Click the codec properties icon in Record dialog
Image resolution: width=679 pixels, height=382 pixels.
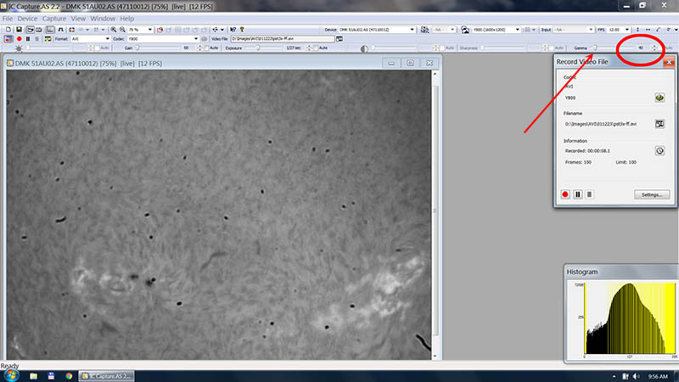659,98
